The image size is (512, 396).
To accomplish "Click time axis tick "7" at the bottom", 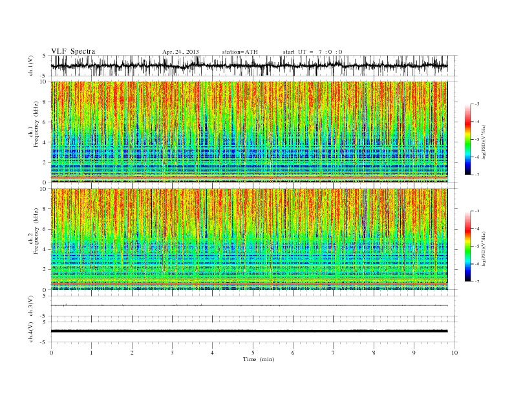I will 334,353.
